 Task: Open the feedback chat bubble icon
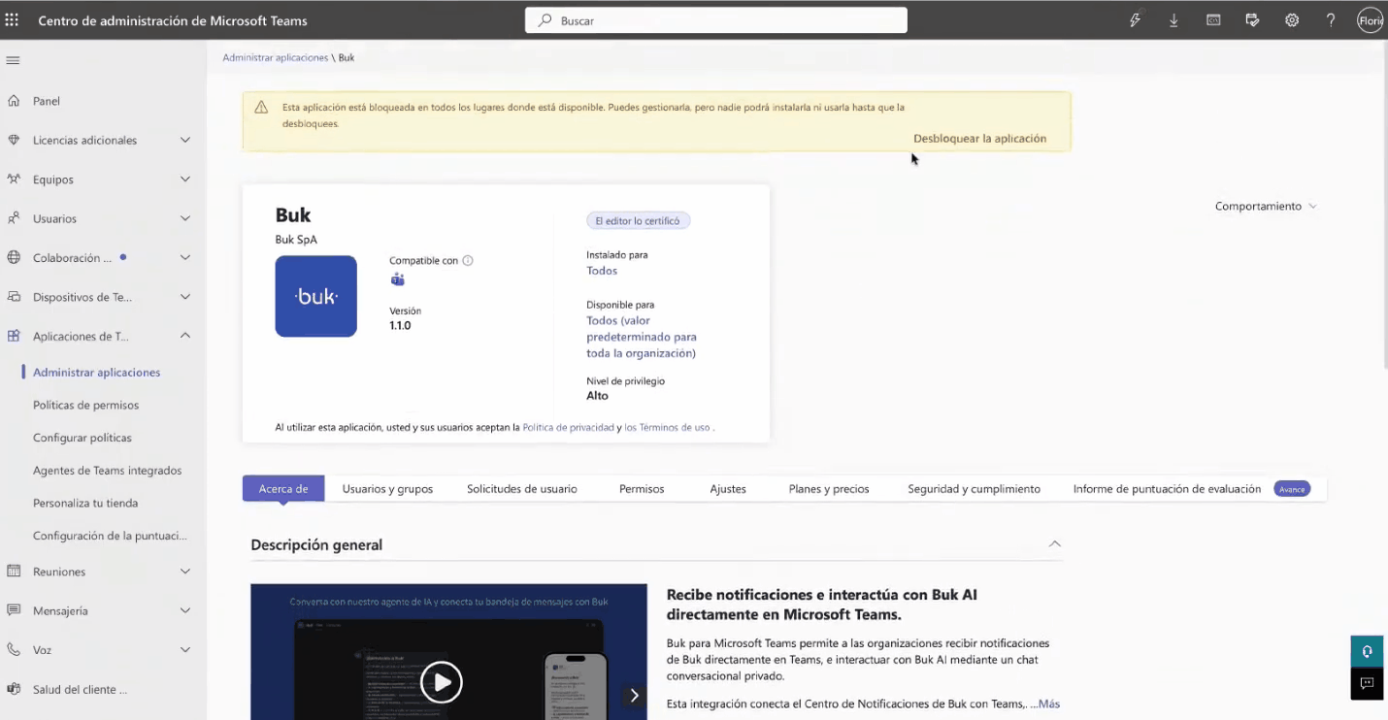1367,683
